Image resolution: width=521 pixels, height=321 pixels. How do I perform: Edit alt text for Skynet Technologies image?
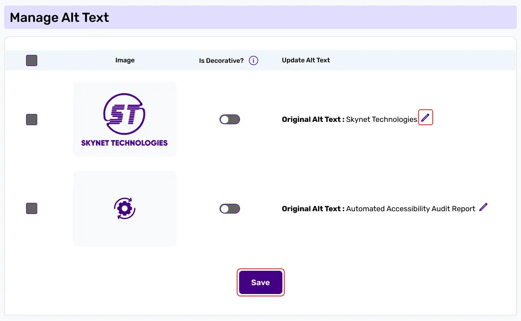tap(425, 117)
